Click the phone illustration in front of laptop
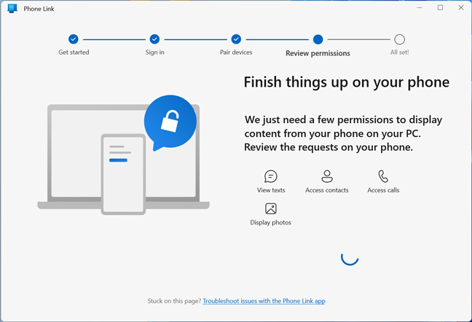 (123, 173)
